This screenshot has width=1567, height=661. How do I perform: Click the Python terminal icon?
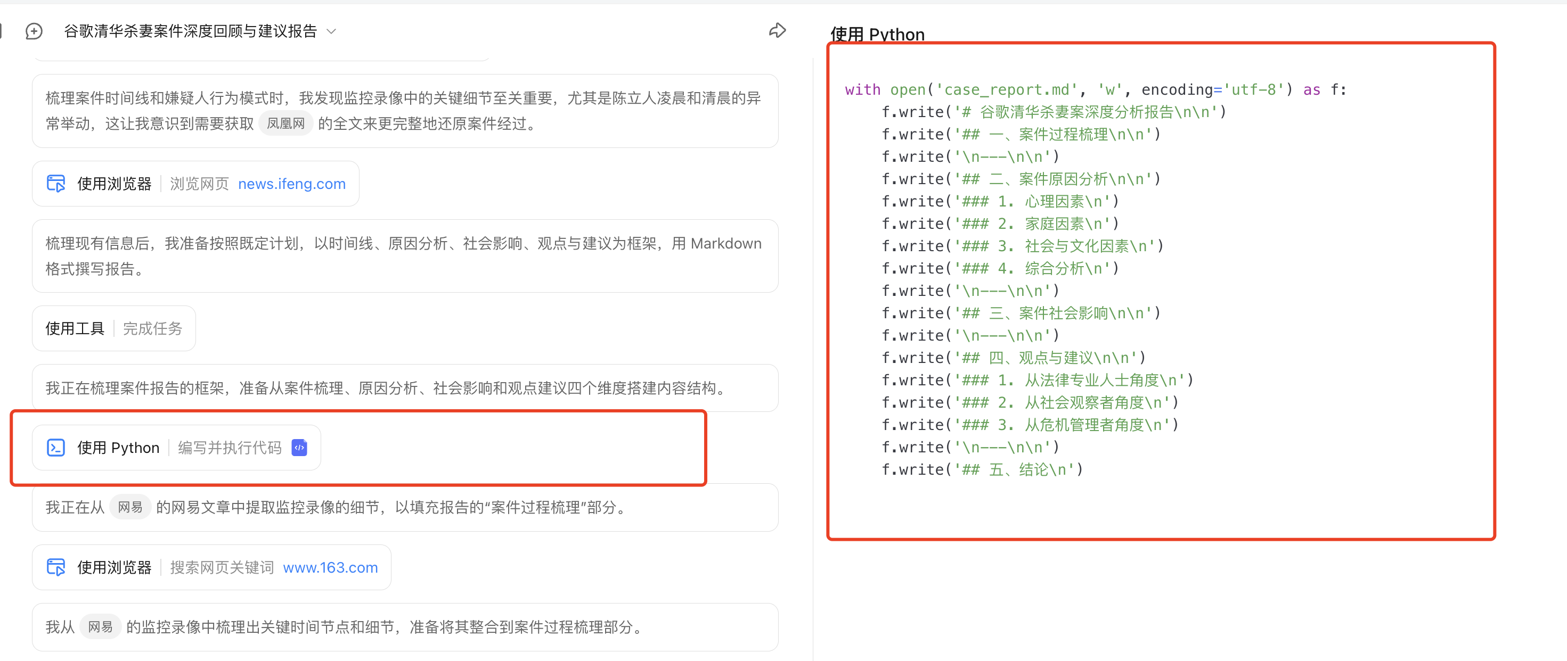click(x=56, y=448)
